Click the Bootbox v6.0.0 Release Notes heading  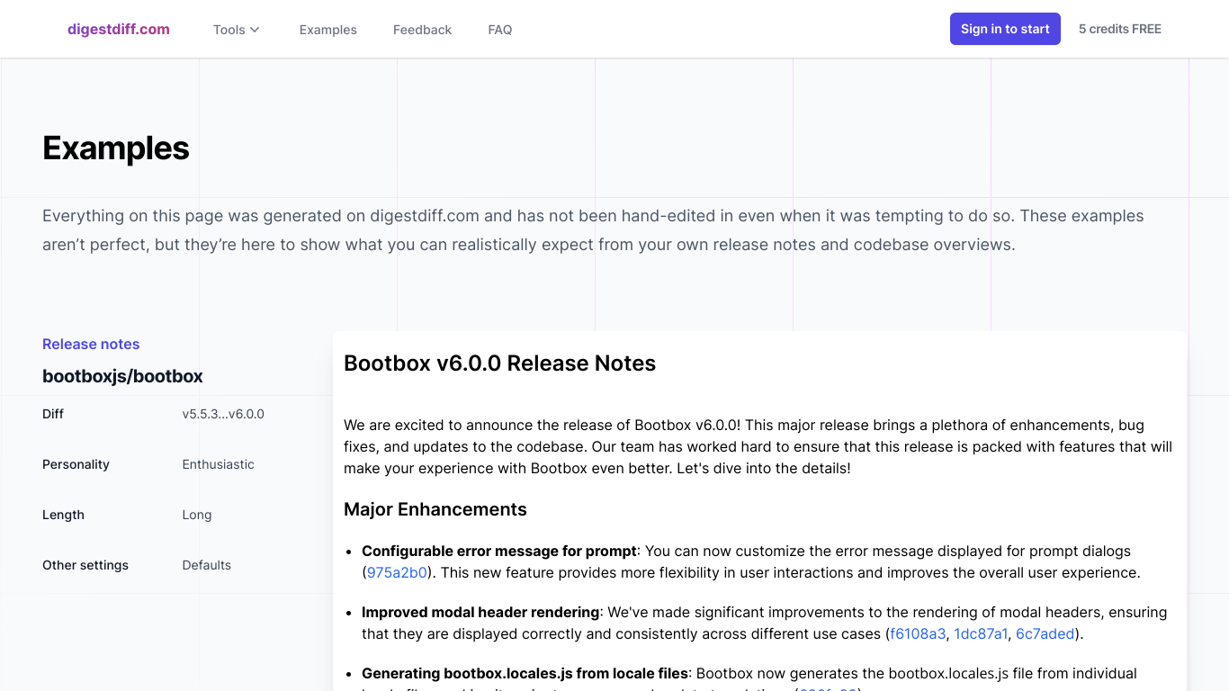499,363
